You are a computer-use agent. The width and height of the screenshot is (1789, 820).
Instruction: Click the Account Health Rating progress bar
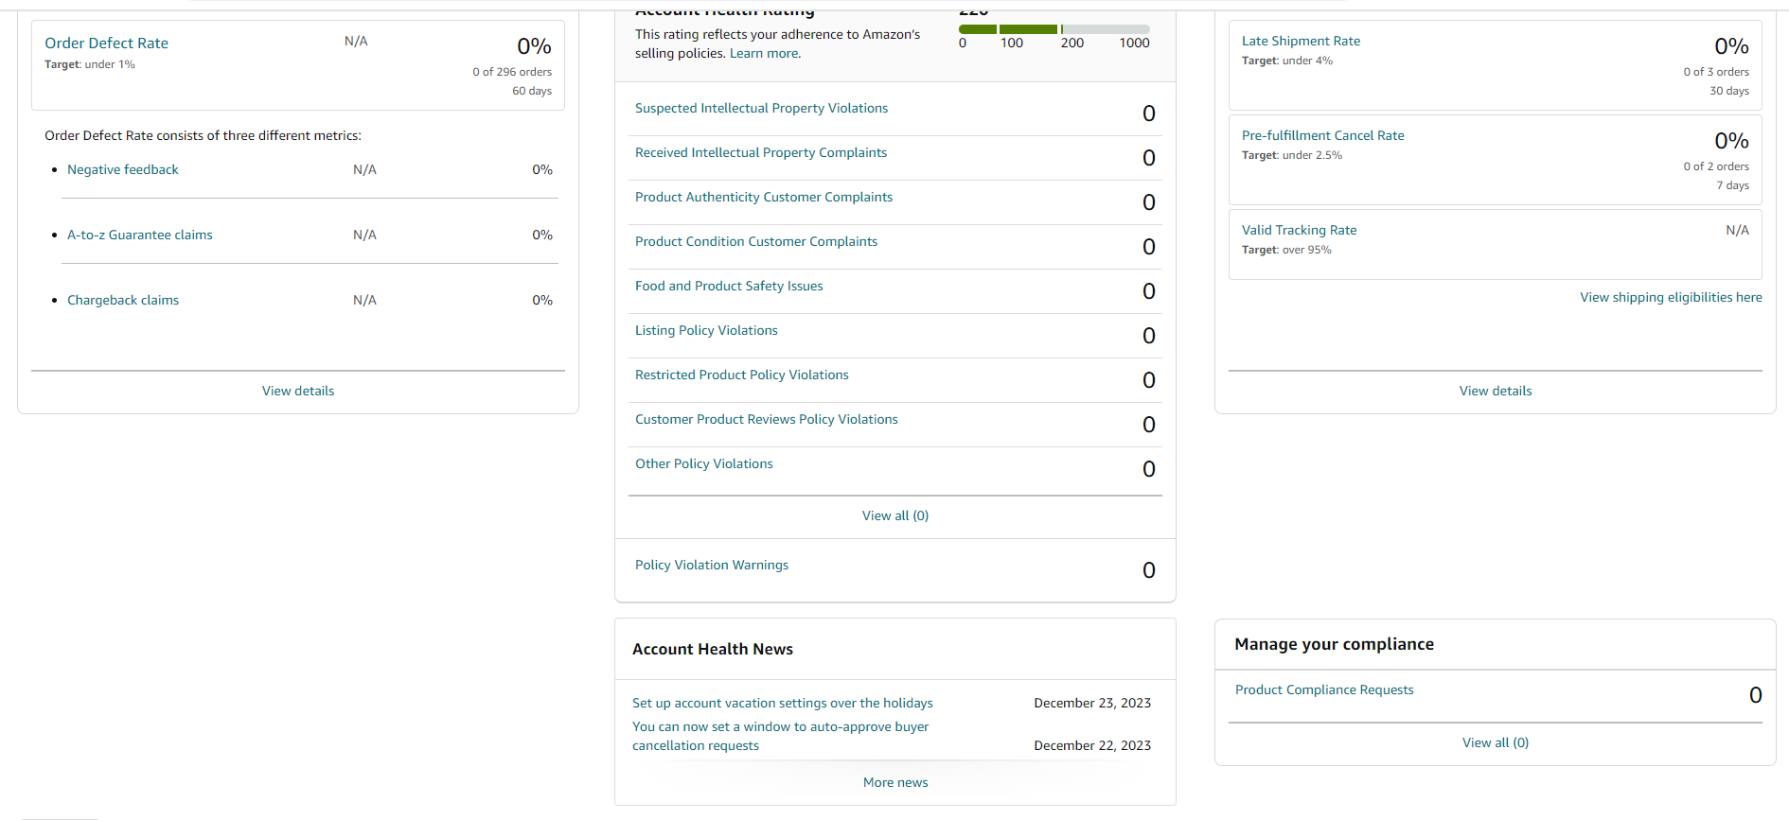[1054, 29]
